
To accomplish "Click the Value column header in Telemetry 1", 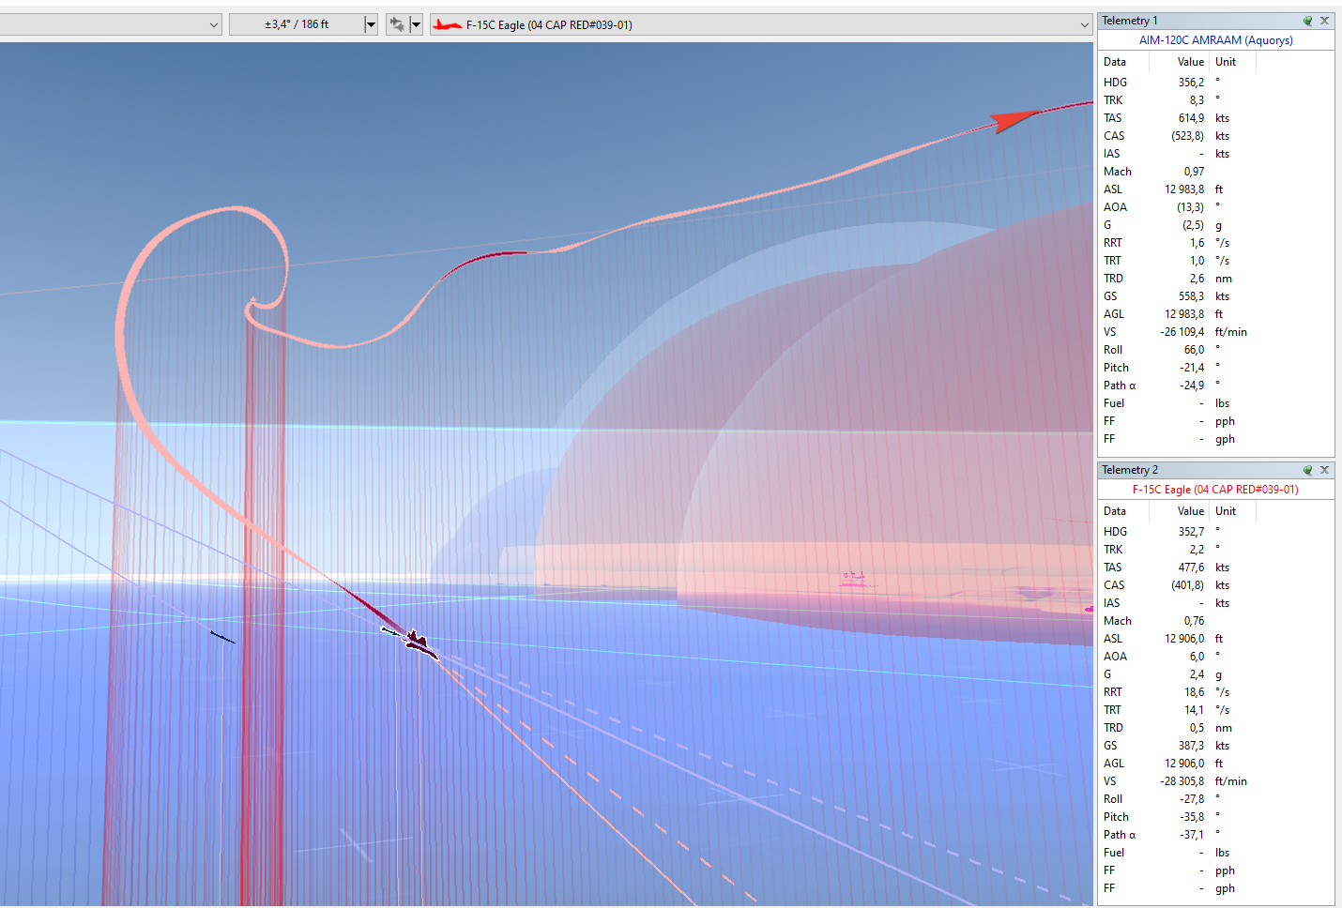I will coord(1191,62).
